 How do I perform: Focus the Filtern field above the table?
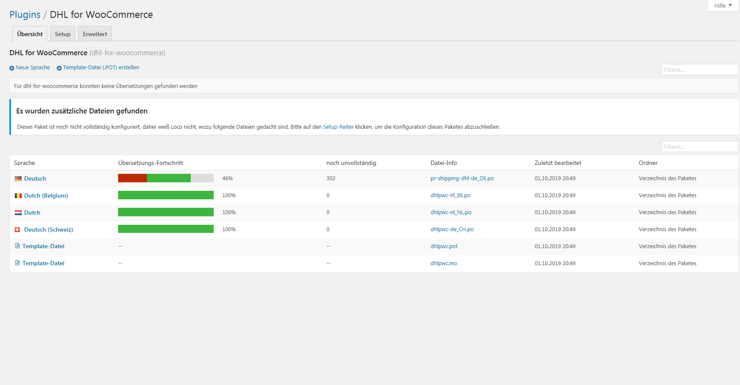(700, 147)
